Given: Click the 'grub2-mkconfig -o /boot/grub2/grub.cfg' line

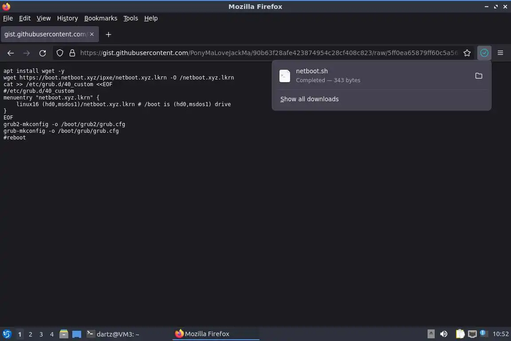Looking at the screenshot, I should click(x=64, y=124).
